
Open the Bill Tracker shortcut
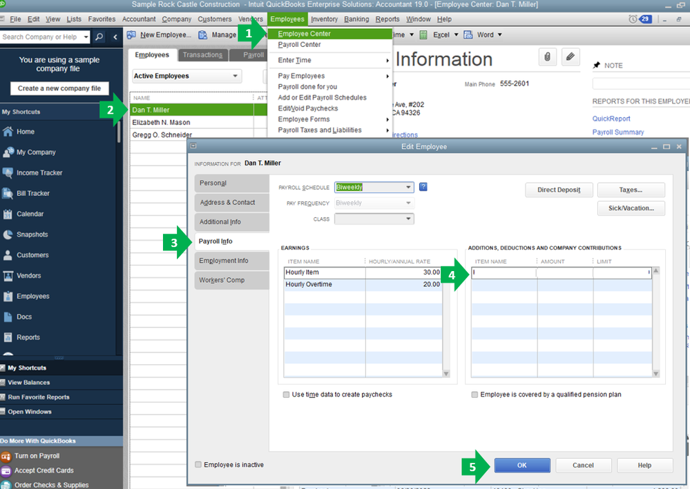pos(26,193)
